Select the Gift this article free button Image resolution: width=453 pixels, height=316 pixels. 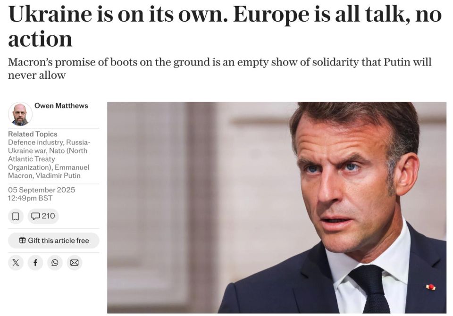coord(53,240)
